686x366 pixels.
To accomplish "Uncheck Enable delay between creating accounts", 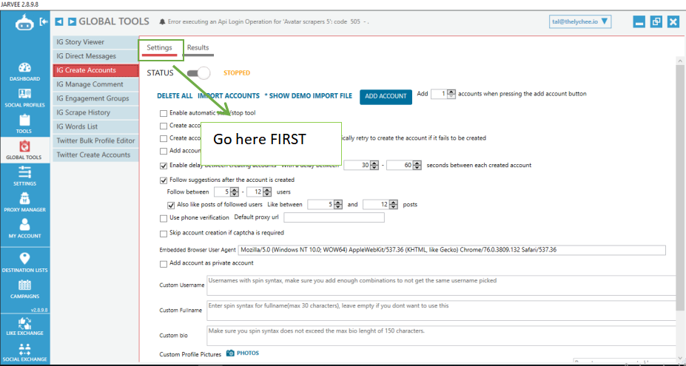I will pyautogui.click(x=164, y=166).
